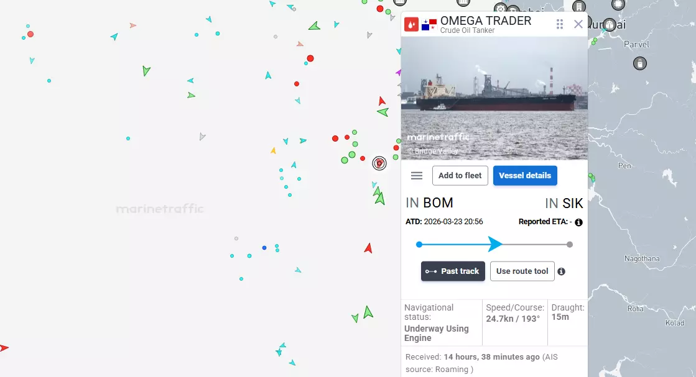Click info icon beside Use route tool

(561, 271)
